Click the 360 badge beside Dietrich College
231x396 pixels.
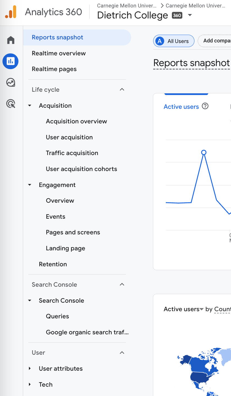click(177, 15)
